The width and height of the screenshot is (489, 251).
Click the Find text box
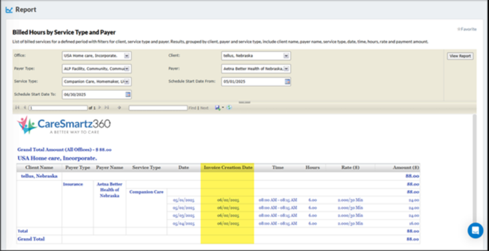[x=158, y=108]
